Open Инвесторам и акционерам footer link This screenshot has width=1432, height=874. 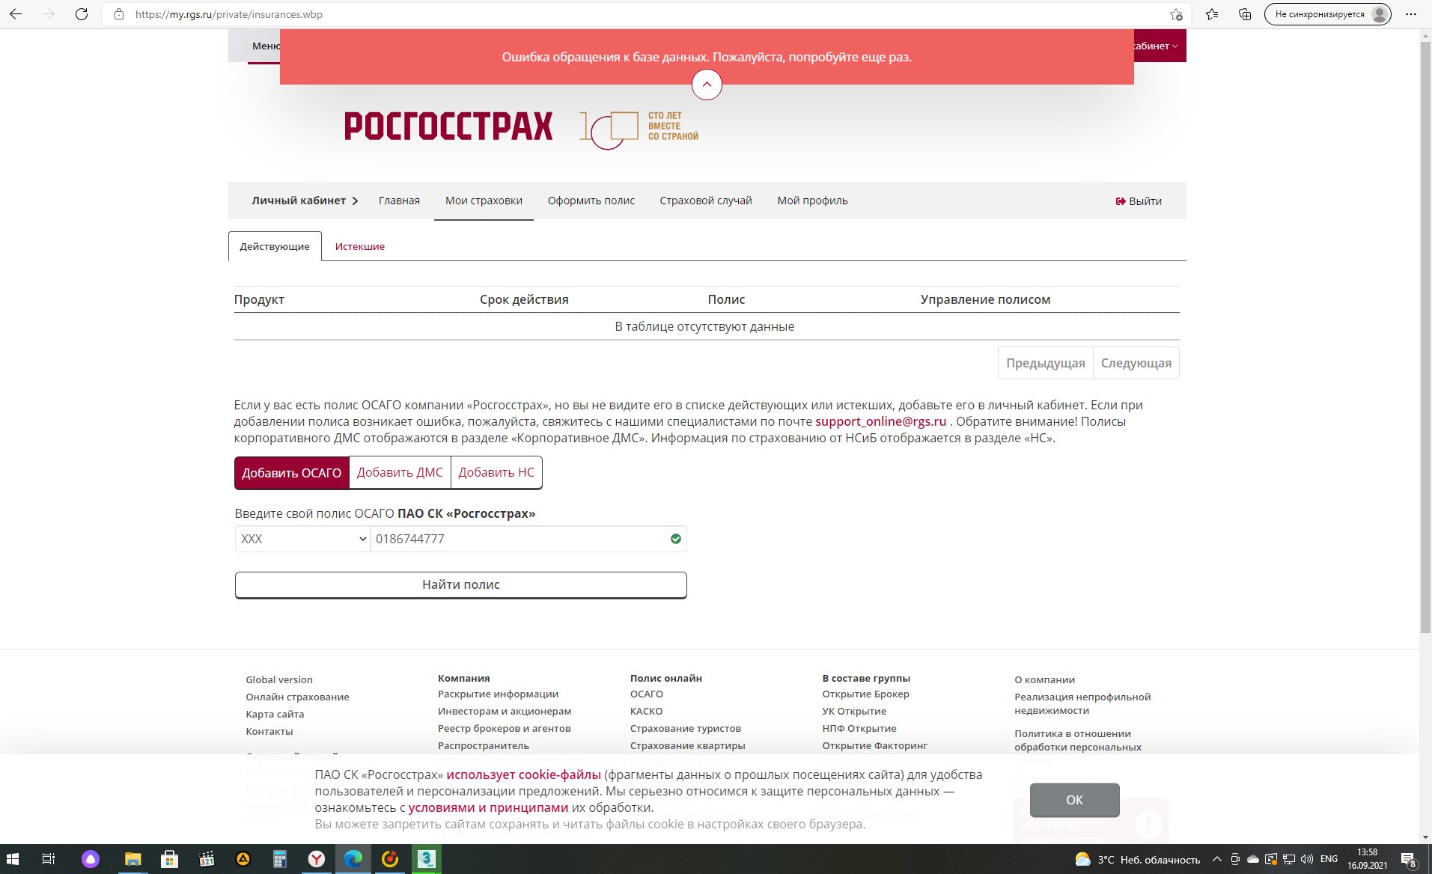point(505,711)
